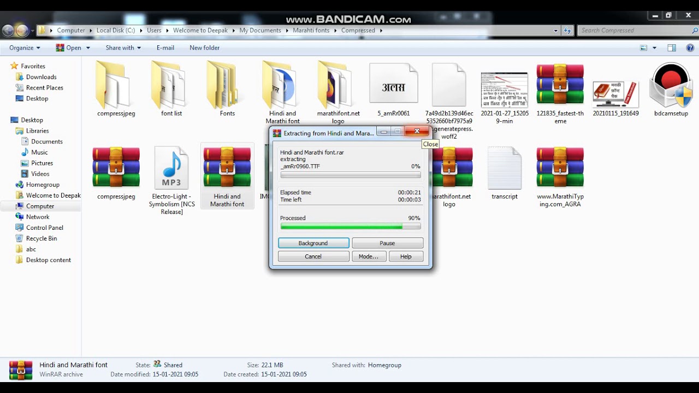Open Videos library in sidebar
The height and width of the screenshot is (393, 699).
click(40, 174)
